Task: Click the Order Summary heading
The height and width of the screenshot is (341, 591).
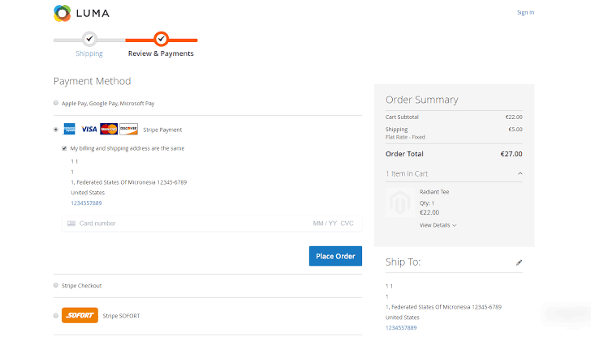Action: [x=422, y=100]
